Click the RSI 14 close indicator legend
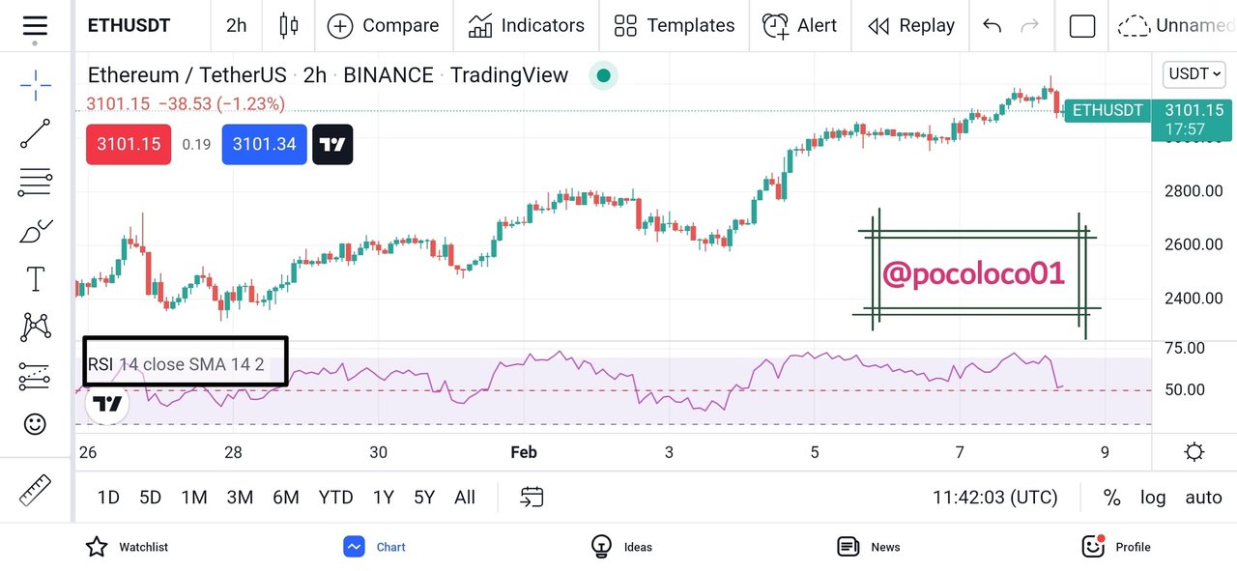 (176, 364)
